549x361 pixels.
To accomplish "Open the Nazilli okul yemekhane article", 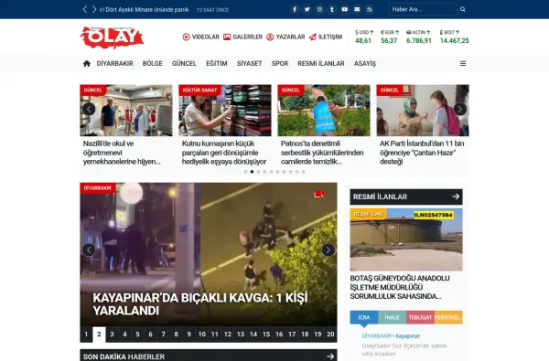I will (122, 153).
